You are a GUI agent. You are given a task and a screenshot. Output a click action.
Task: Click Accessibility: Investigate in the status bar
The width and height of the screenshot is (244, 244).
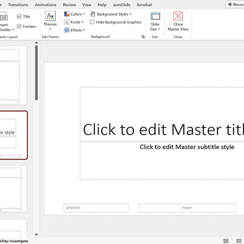[14, 241]
